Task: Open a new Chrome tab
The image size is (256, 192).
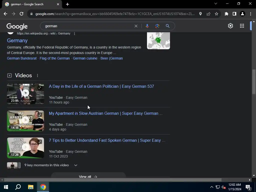Action: (x=67, y=4)
